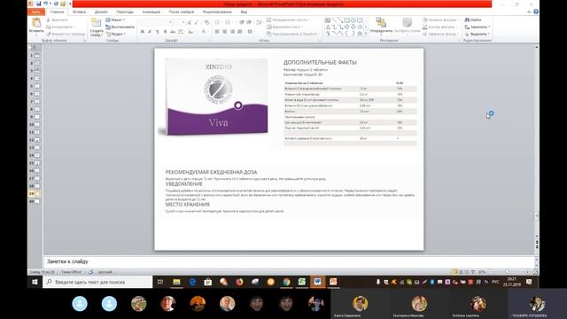This screenshot has width=567, height=319.
Task: Click the Zinzino Viva product image on slide
Action: click(217, 97)
